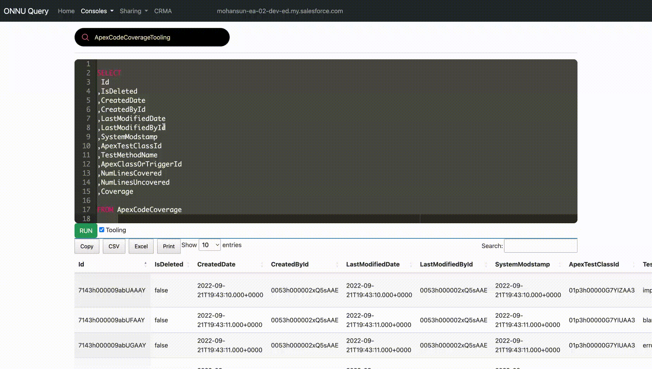This screenshot has height=369, width=652.
Task: Select Id cell 7143h000009abUFAAY
Action: 111,320
